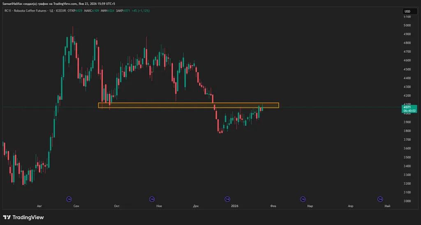Click the 2026 label on the time axis
Viewport: 421px width, 225px height.
[x=234, y=206]
